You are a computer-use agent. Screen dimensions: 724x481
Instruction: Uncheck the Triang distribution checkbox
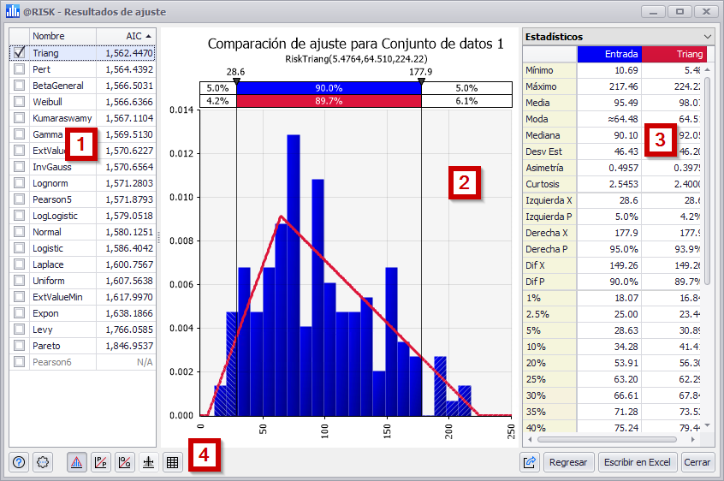coord(19,52)
